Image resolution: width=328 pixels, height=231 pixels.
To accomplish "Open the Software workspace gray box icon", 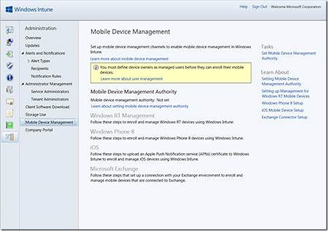I will (10, 90).
